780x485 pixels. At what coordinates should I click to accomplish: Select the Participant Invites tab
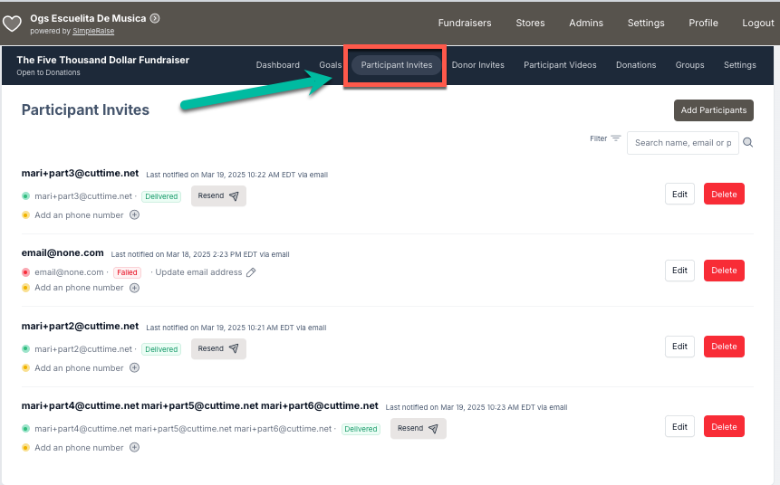point(397,65)
